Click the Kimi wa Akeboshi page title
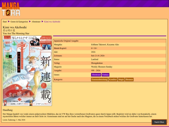Screen dimensions: 169x127 15,27
